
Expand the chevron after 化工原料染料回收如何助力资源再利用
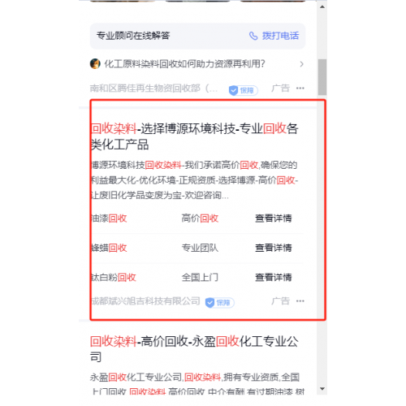[x=302, y=64]
